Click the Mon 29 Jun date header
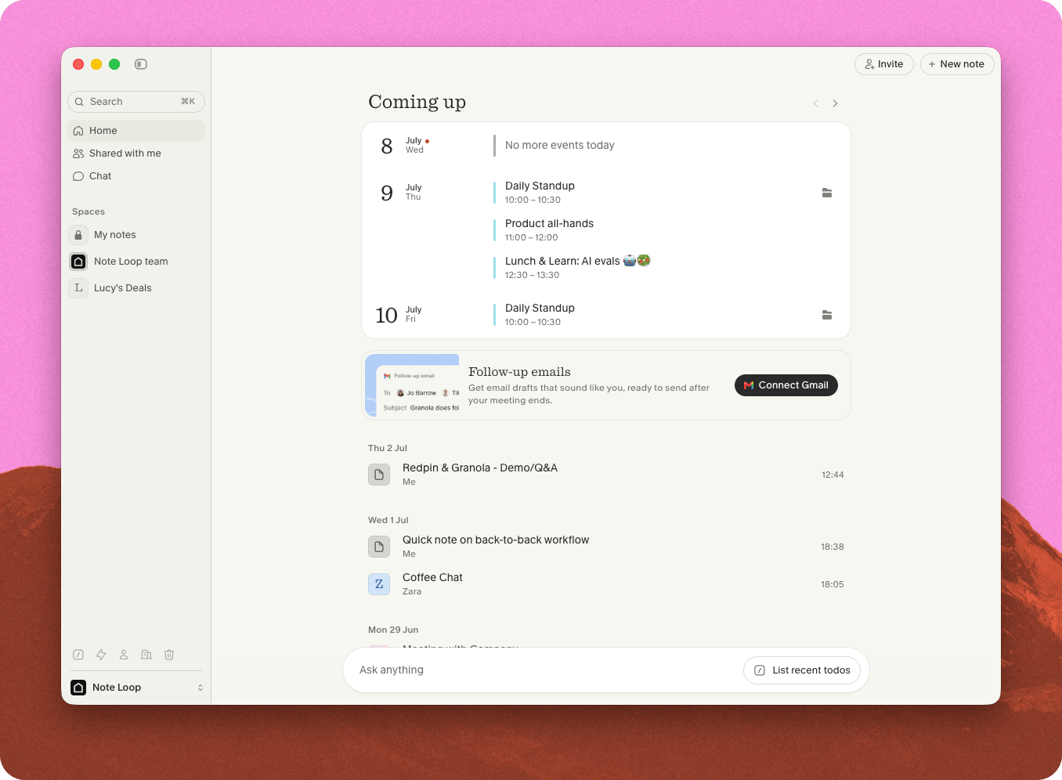 393,630
